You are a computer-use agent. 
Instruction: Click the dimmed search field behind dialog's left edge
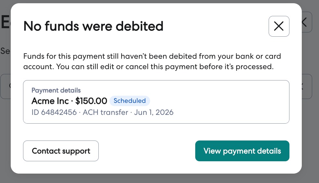coord(6,86)
